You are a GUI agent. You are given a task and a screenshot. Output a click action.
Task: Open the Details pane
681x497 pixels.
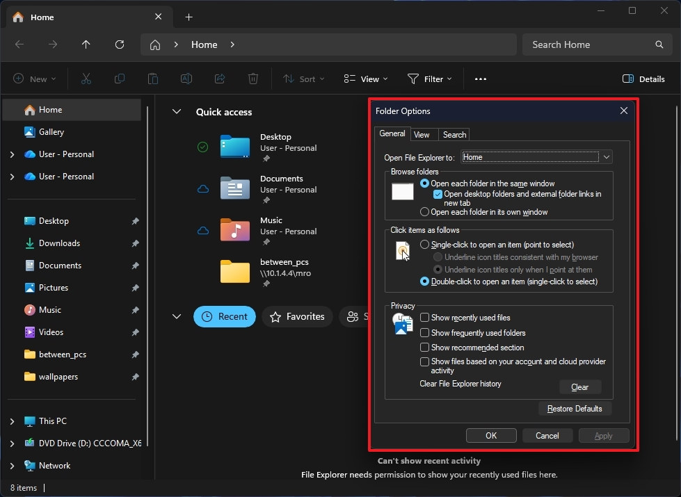click(643, 79)
